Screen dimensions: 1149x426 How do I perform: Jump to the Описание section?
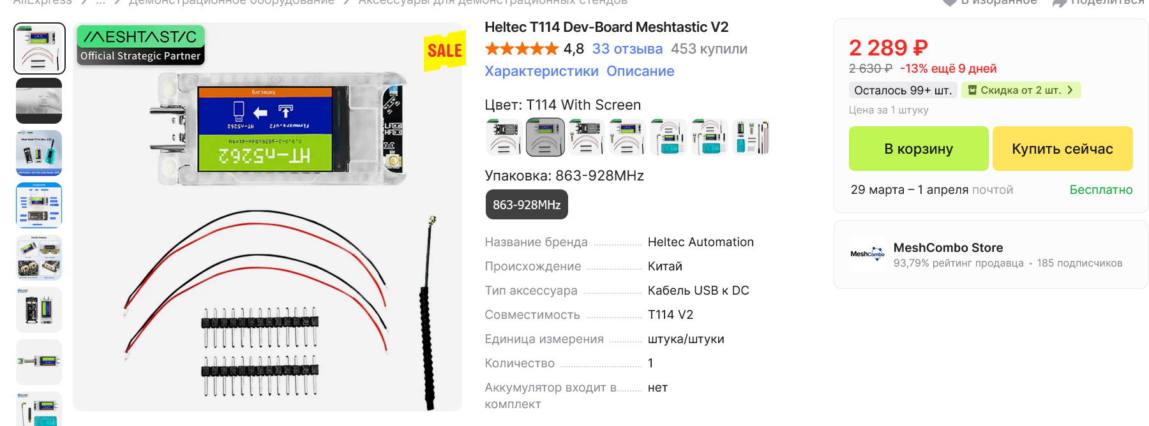(x=640, y=71)
